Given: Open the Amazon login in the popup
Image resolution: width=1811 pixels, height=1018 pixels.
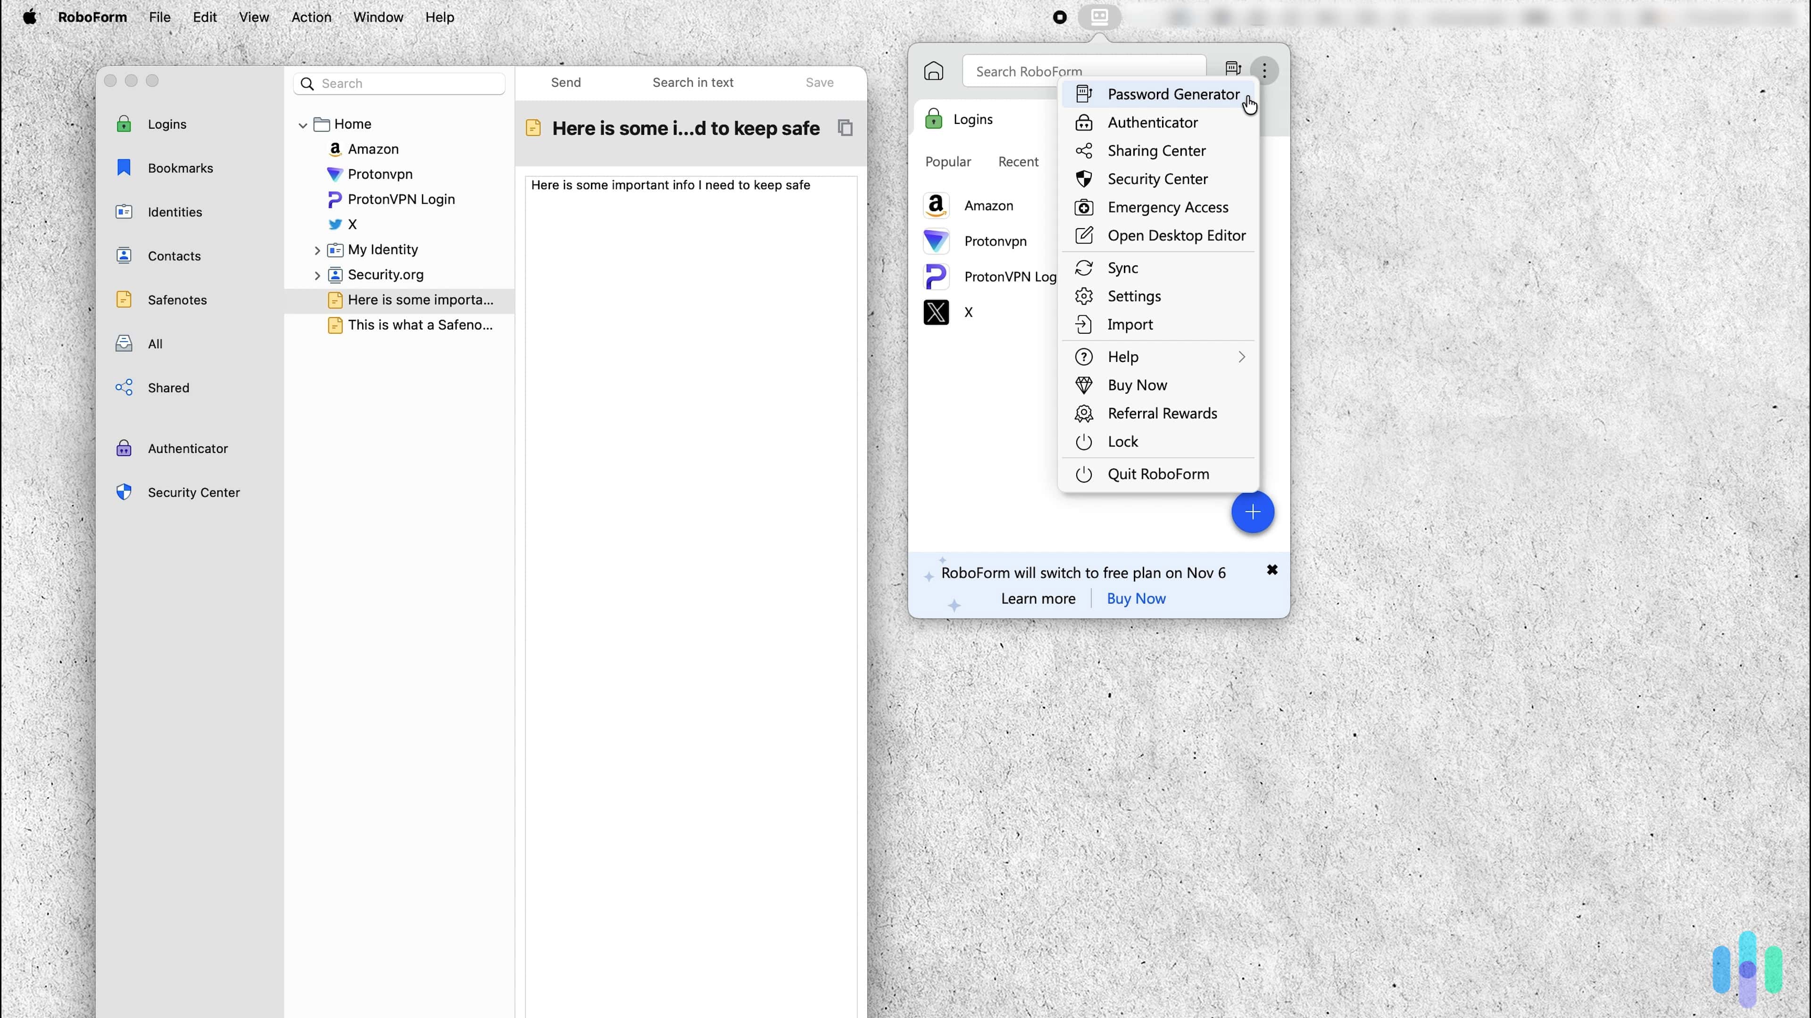Looking at the screenshot, I should pyautogui.click(x=988, y=205).
